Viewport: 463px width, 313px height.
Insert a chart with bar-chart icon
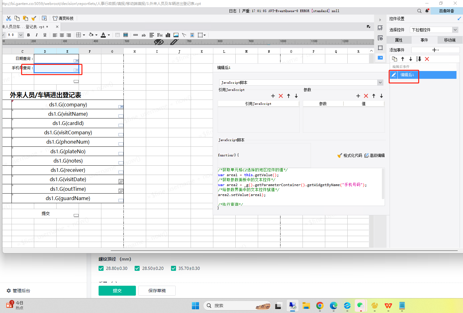coord(168,35)
